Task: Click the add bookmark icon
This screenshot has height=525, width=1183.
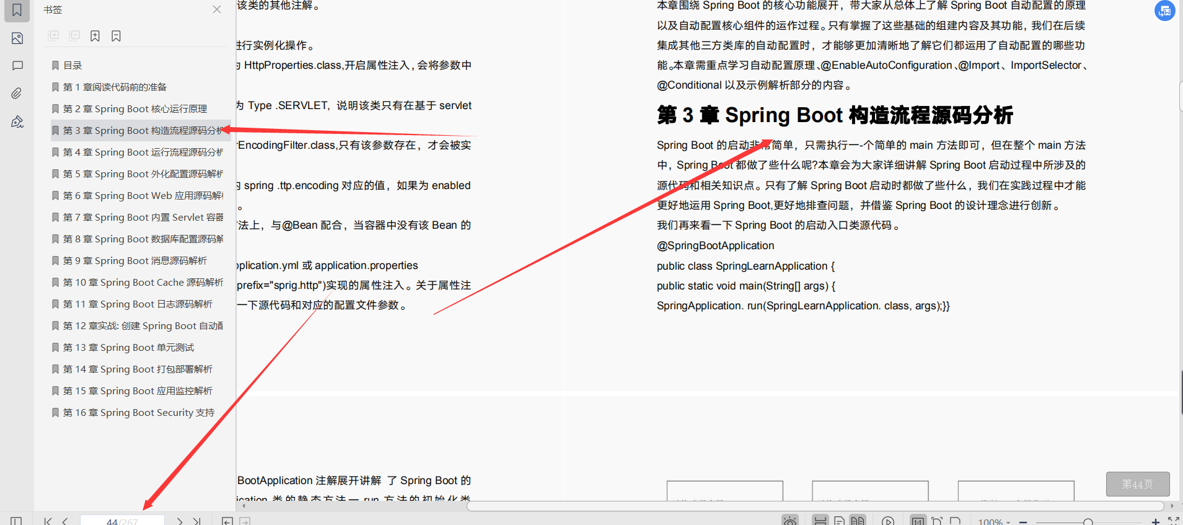Action: [x=95, y=36]
